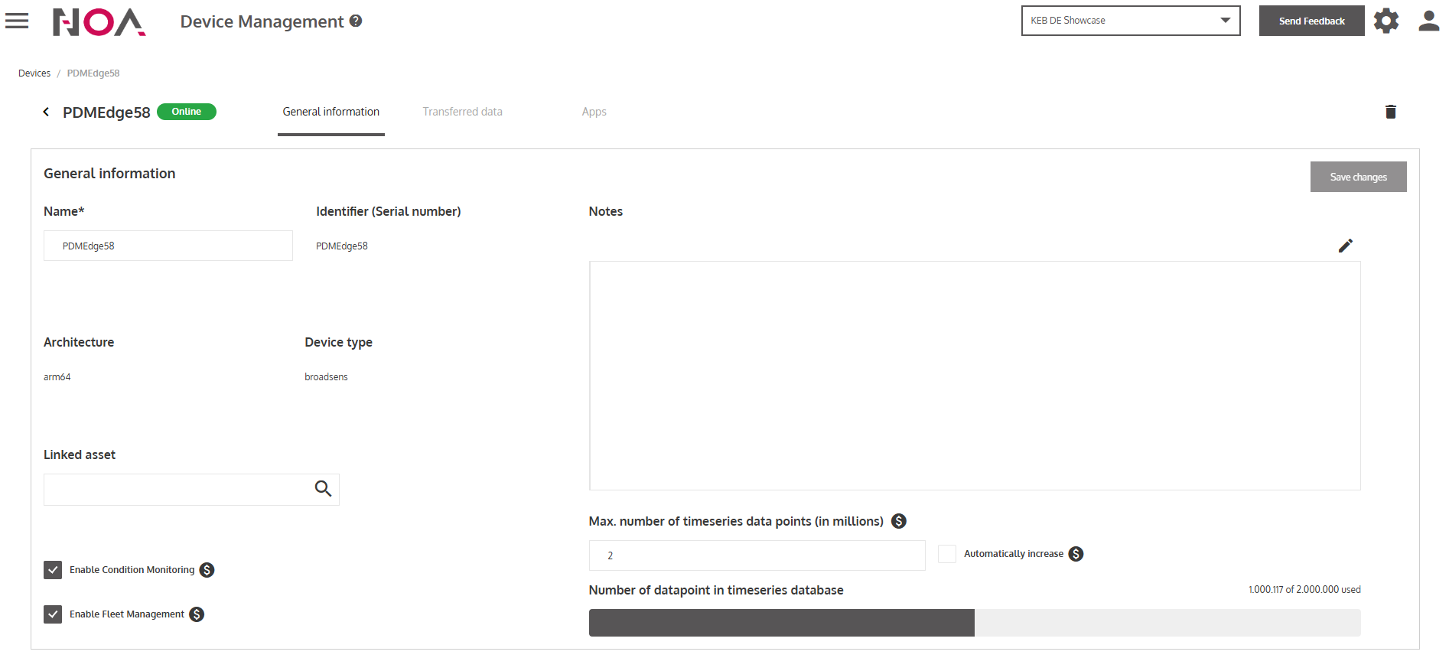Enable Automatically increase checkbox
Viewport: 1449px width, 671px height.
pyautogui.click(x=946, y=554)
